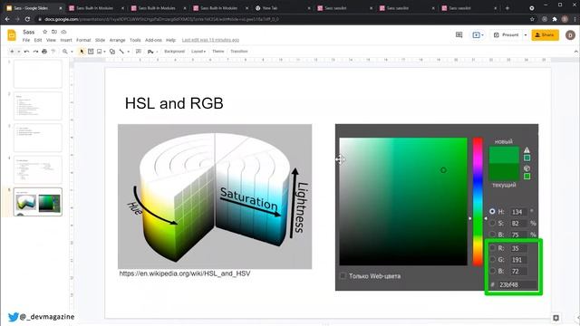Image resolution: width=580 pixels, height=326 pixels.
Task: Click the Wikipedia HSL_and_HSV URL text
Action: pos(185,273)
